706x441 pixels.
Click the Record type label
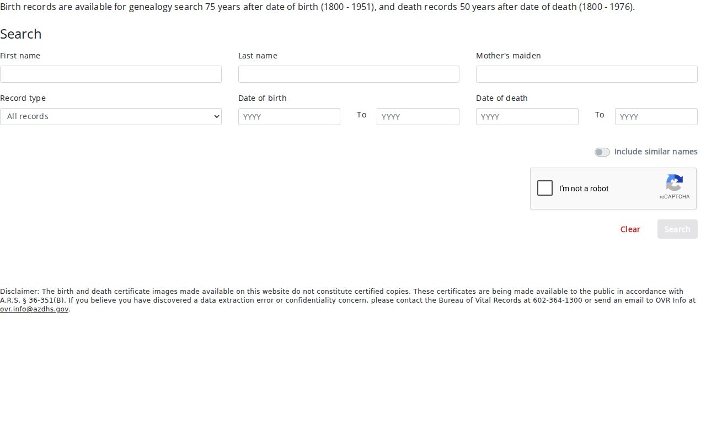[x=23, y=98]
